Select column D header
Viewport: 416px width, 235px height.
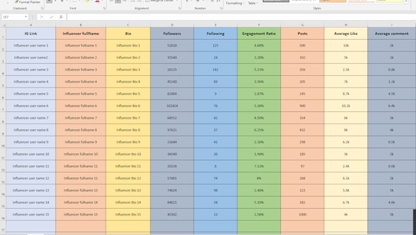pyautogui.click(x=172, y=25)
